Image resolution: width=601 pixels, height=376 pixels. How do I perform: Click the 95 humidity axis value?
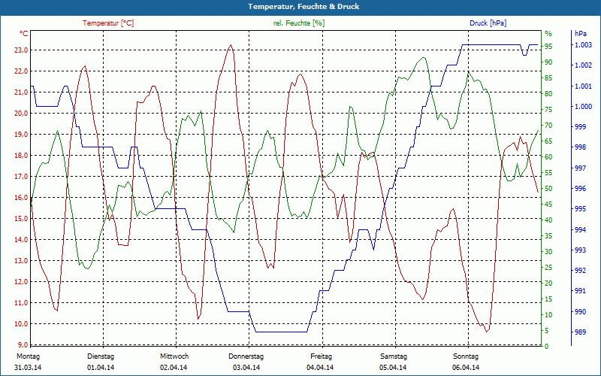click(x=548, y=47)
